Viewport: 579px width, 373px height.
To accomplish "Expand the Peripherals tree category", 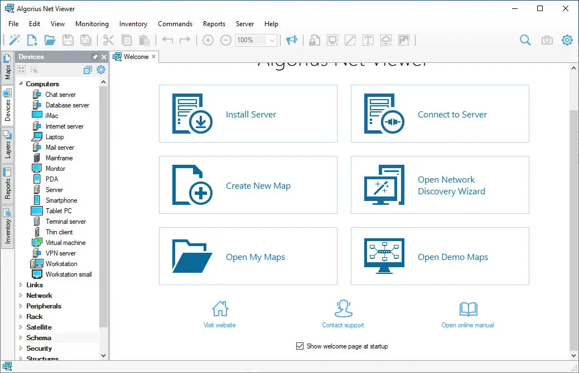I will [21, 306].
